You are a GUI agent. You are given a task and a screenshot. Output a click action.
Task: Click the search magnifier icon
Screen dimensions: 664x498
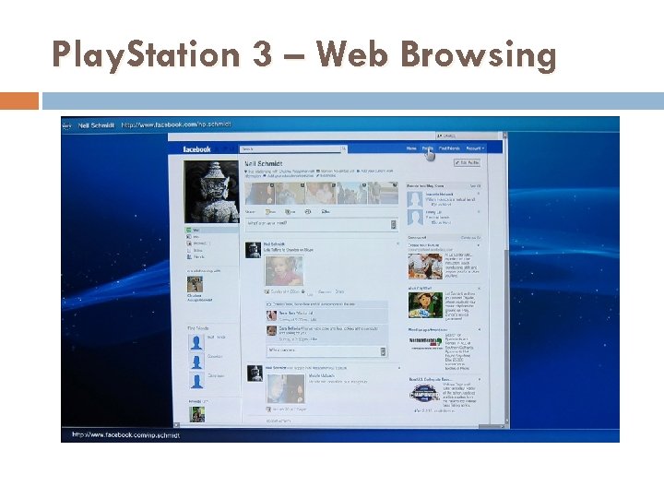point(344,148)
